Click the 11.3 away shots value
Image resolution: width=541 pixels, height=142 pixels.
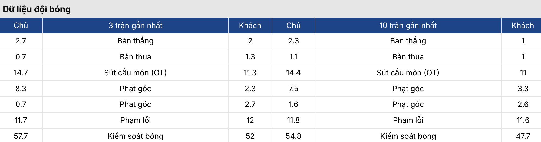click(x=250, y=73)
